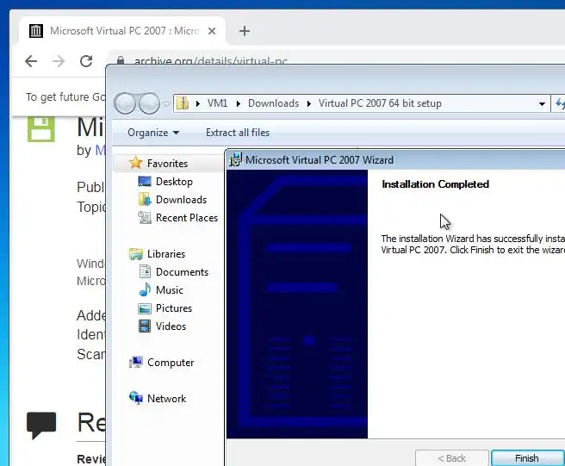This screenshot has width=565, height=466.
Task: Select Computer in navigation pane
Action: [x=171, y=363]
